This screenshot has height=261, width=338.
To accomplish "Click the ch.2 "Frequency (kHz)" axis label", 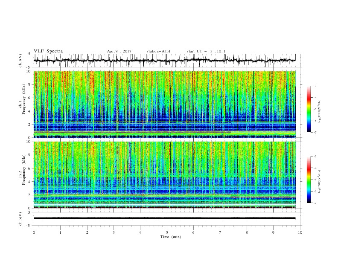I will [24, 170].
